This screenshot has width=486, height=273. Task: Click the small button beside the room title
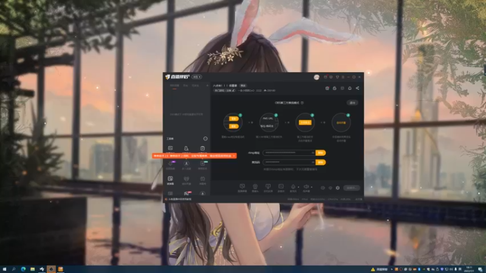point(244,86)
